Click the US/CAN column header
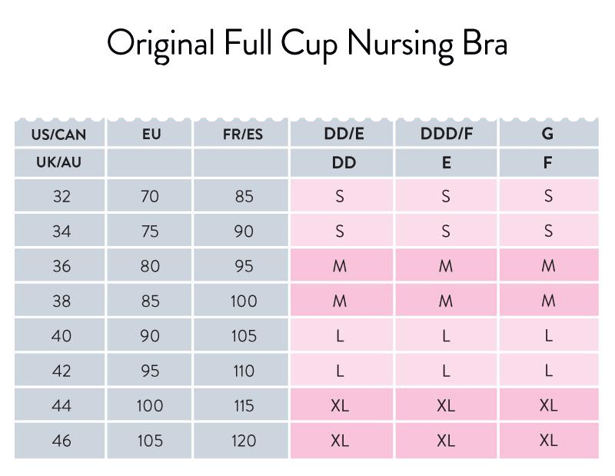 coord(60,134)
